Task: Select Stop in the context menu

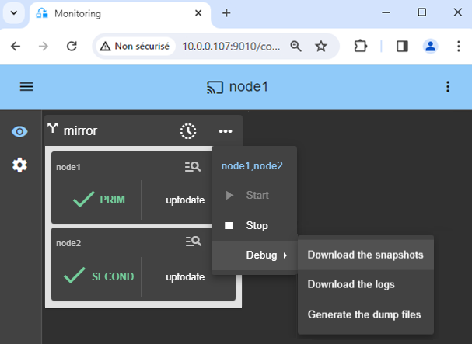Action: (256, 225)
